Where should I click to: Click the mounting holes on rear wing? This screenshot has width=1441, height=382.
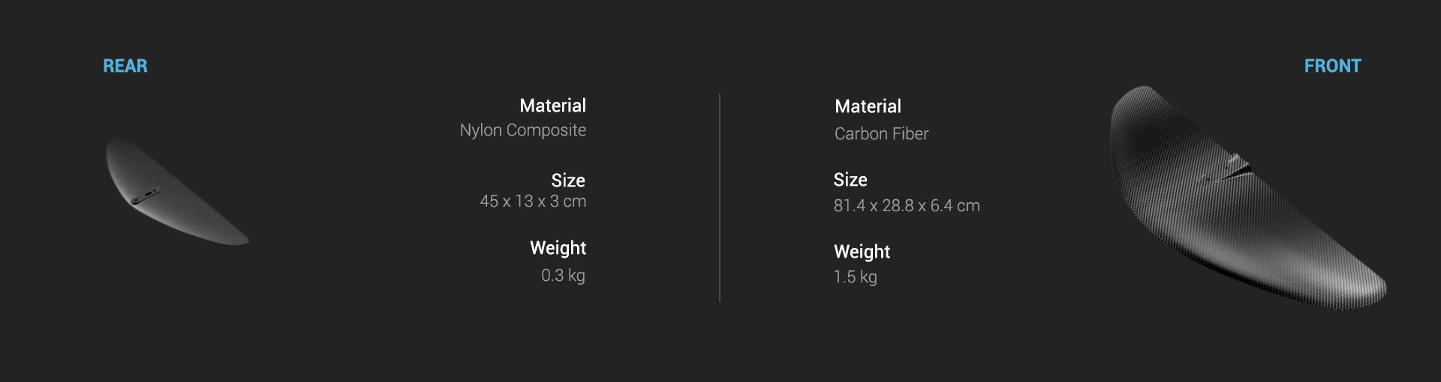click(x=145, y=196)
